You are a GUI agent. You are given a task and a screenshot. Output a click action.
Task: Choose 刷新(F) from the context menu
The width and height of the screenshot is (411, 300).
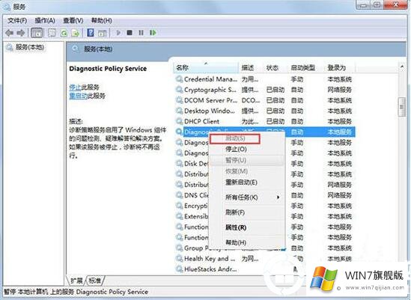click(235, 212)
